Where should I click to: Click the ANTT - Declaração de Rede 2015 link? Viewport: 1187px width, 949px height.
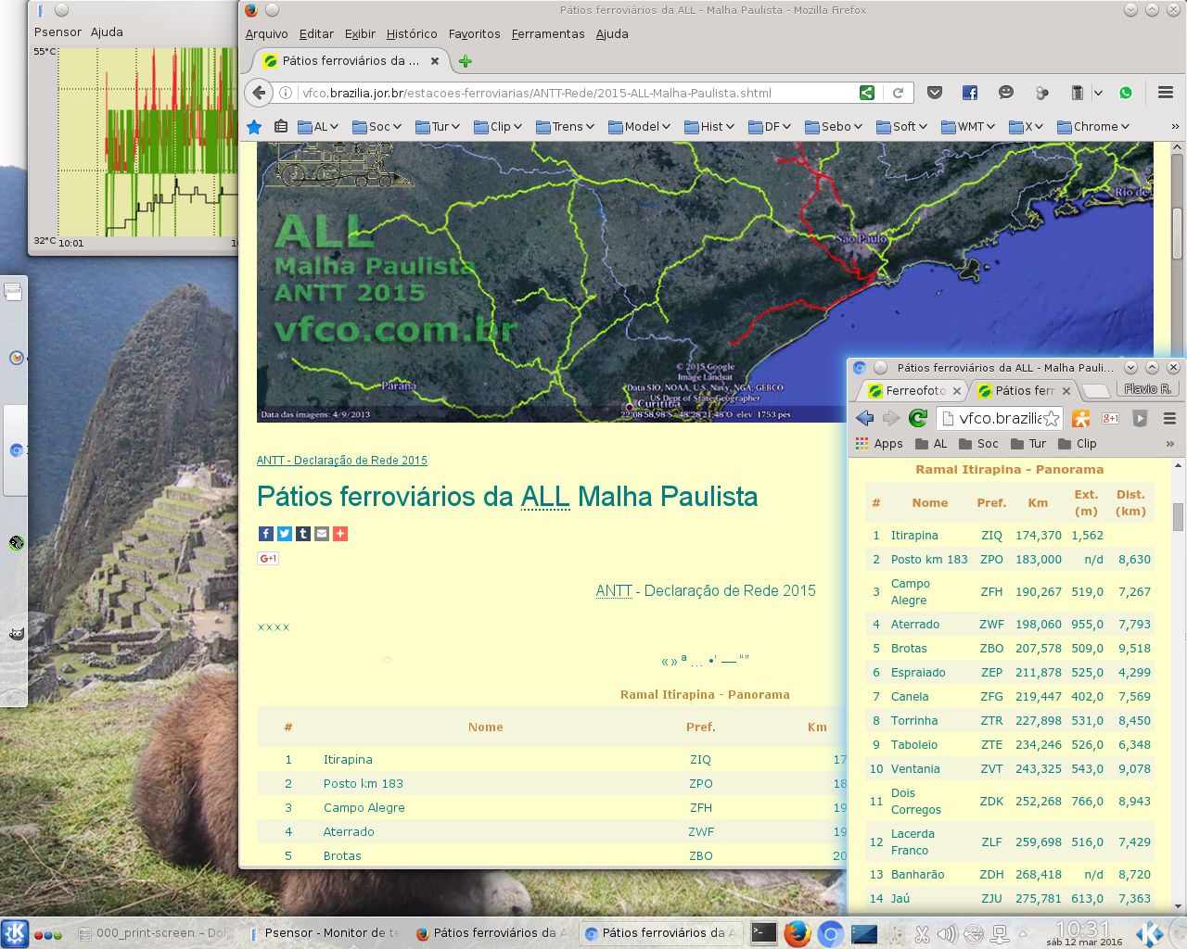tap(341, 461)
